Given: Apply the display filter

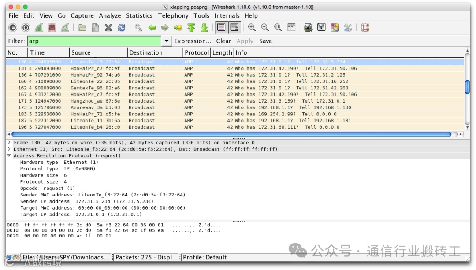Looking at the screenshot, I should coord(245,41).
